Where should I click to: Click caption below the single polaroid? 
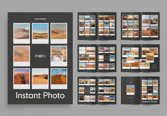131,98
